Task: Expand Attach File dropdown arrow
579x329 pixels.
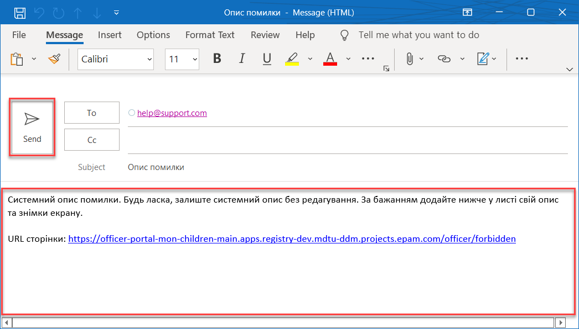Action: pos(422,59)
